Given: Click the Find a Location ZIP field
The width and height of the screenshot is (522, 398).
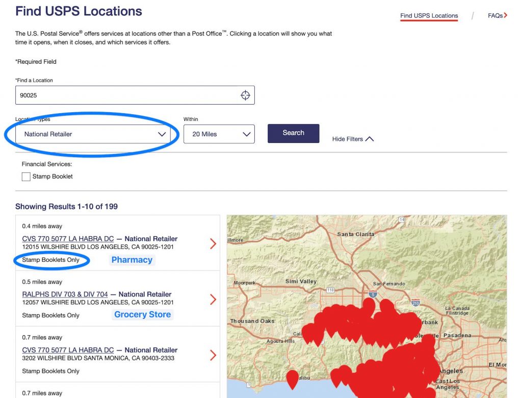Looking at the screenshot, I should tap(127, 95).
